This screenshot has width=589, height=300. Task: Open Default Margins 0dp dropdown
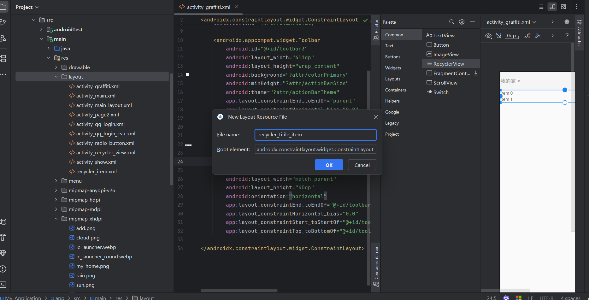click(x=512, y=36)
